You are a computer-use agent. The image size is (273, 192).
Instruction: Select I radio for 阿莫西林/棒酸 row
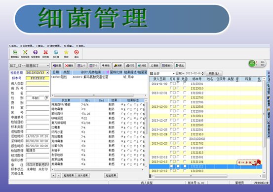tap(128, 105)
